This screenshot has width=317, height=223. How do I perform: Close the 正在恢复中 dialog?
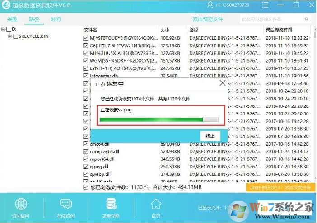(x=222, y=83)
